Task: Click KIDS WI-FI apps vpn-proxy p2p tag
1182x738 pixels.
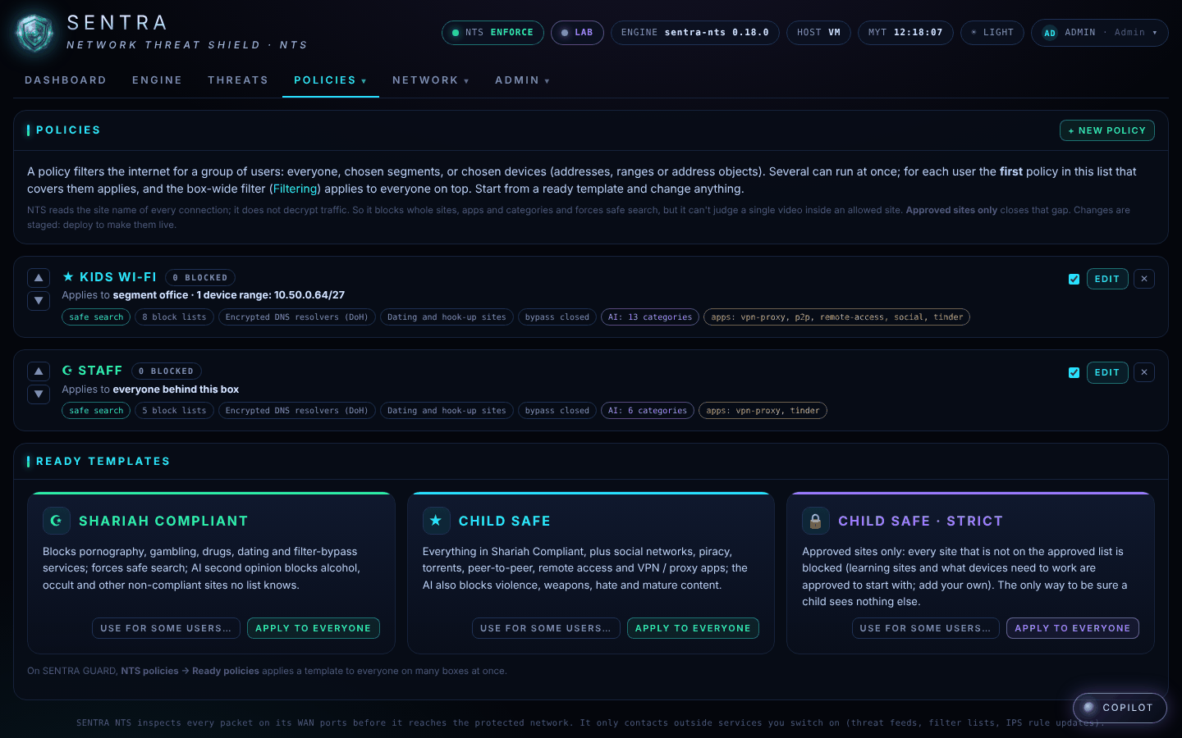Action: [x=836, y=317]
